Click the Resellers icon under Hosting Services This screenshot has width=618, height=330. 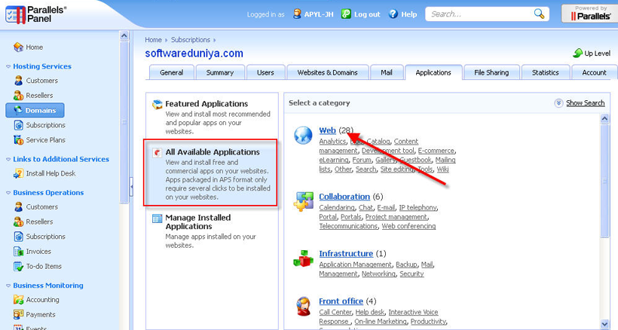coord(18,96)
